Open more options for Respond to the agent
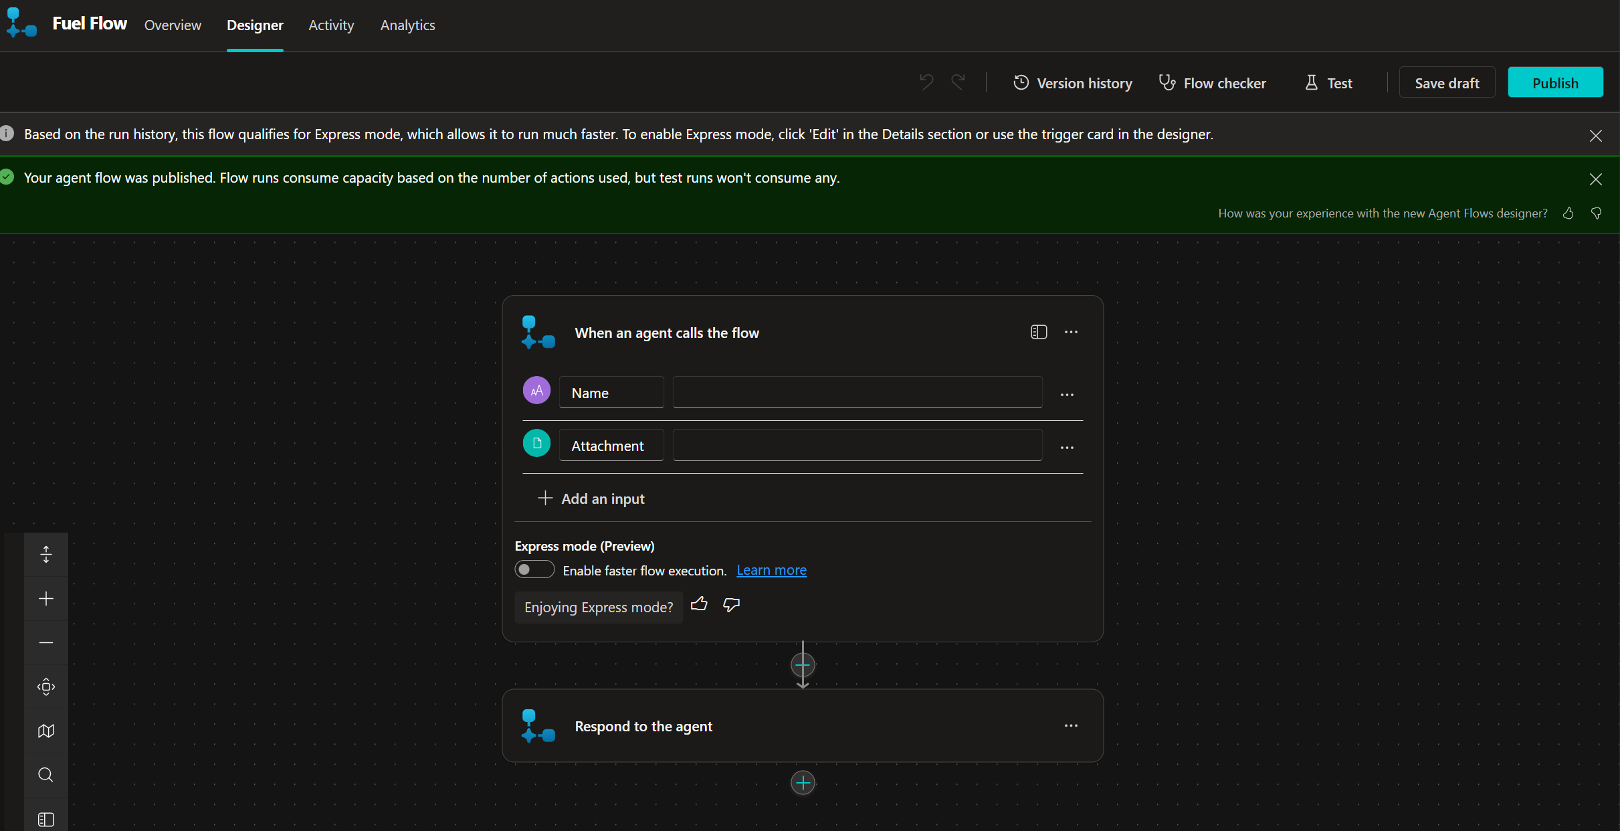 point(1071,725)
